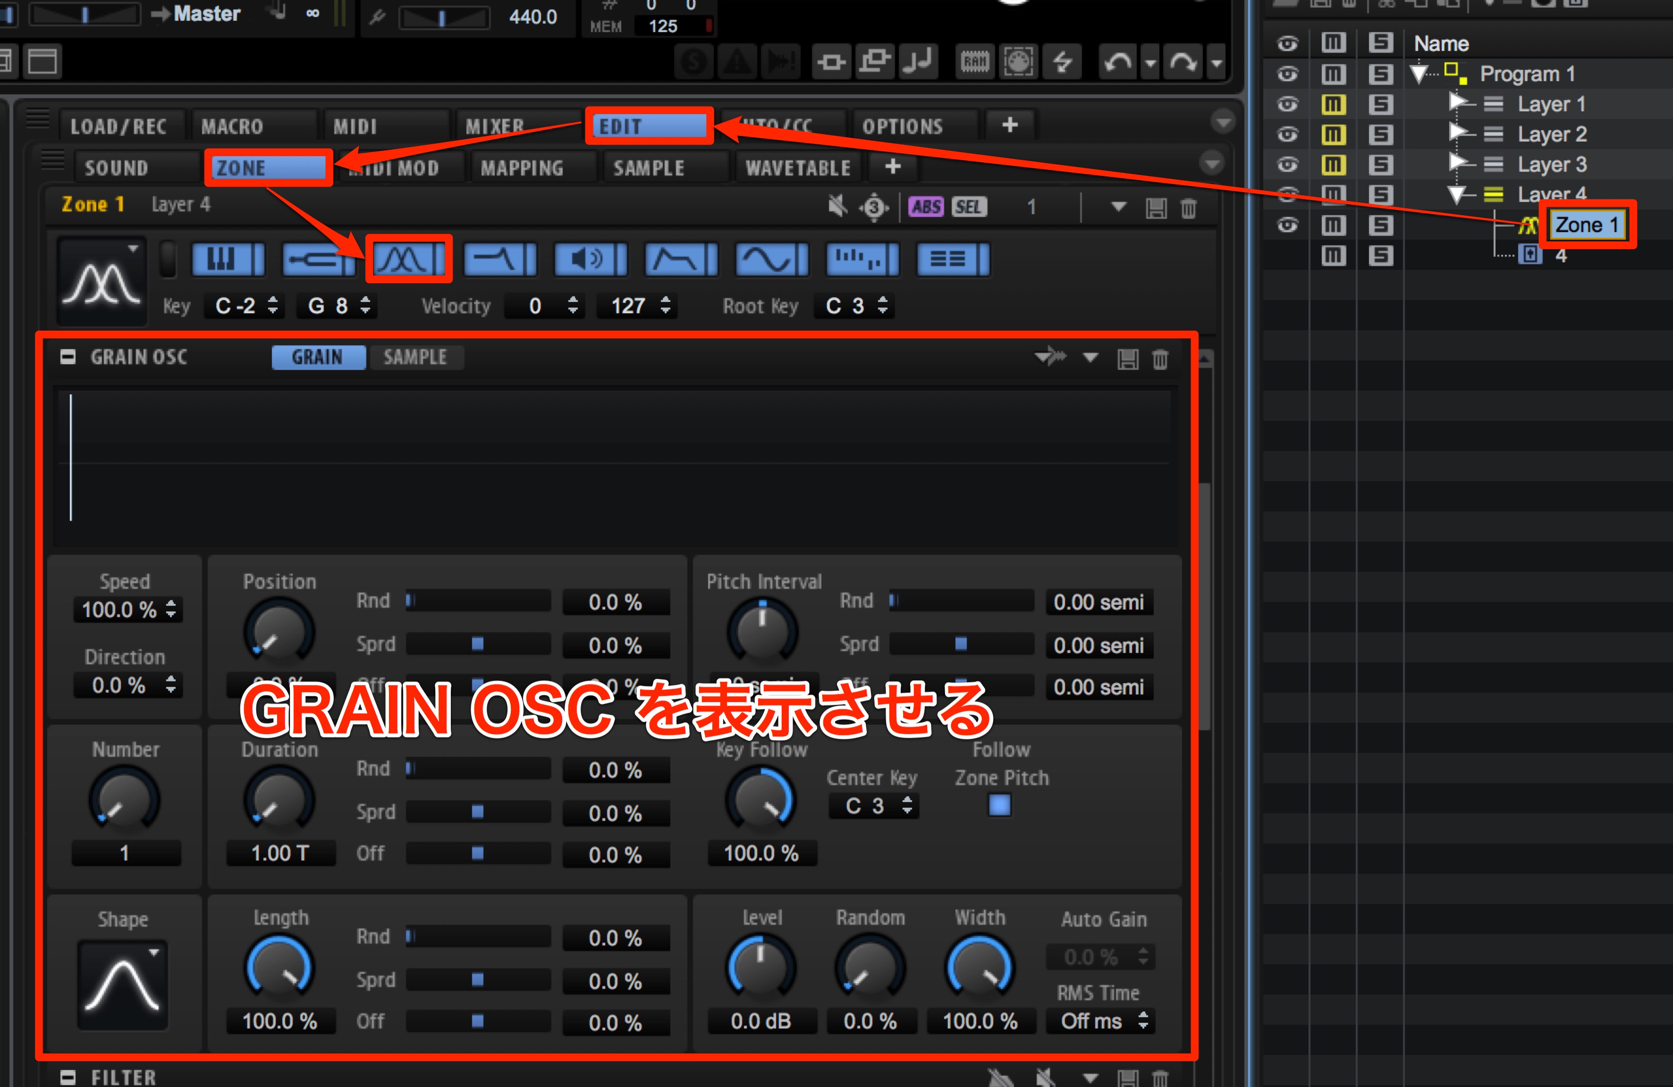Click the window layout icon
Screen dimensions: 1673x1087
(43, 61)
